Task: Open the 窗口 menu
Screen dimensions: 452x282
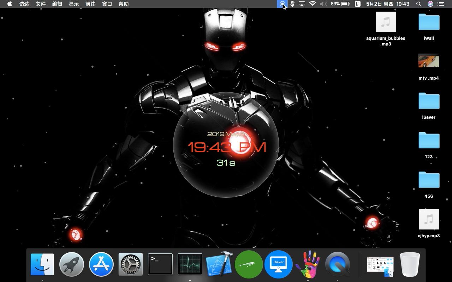Action: pos(107,4)
